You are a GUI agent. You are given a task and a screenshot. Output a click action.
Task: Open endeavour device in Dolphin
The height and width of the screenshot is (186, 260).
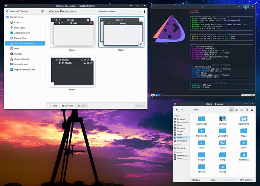(181, 156)
